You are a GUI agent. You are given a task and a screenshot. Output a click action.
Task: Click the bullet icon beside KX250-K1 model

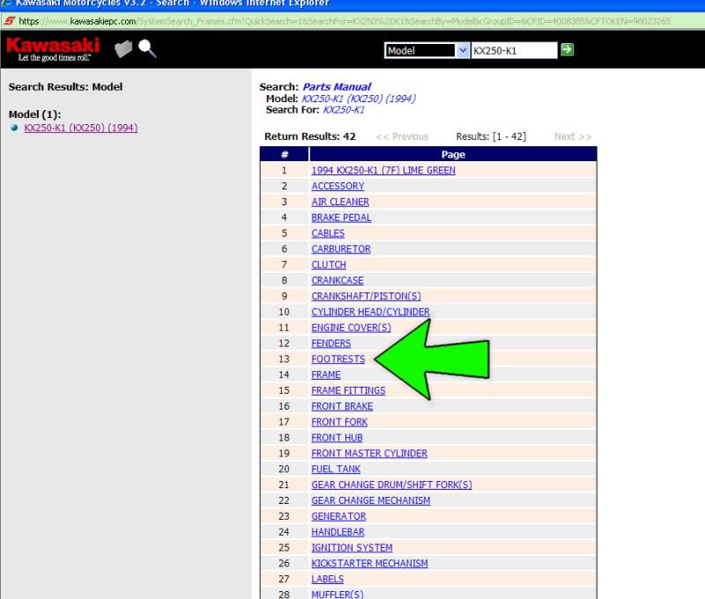(14, 128)
